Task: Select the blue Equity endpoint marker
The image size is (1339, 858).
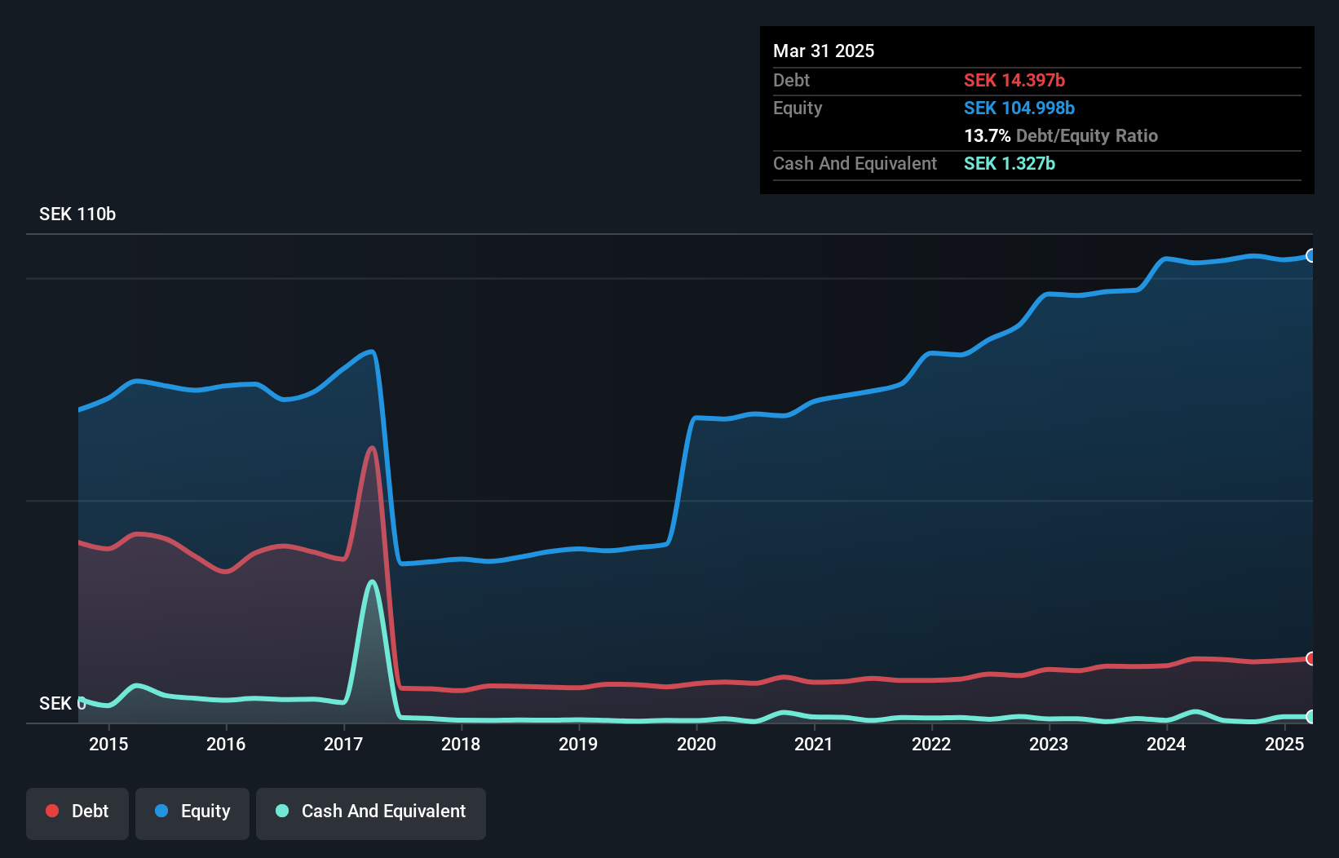Action: [x=1310, y=255]
